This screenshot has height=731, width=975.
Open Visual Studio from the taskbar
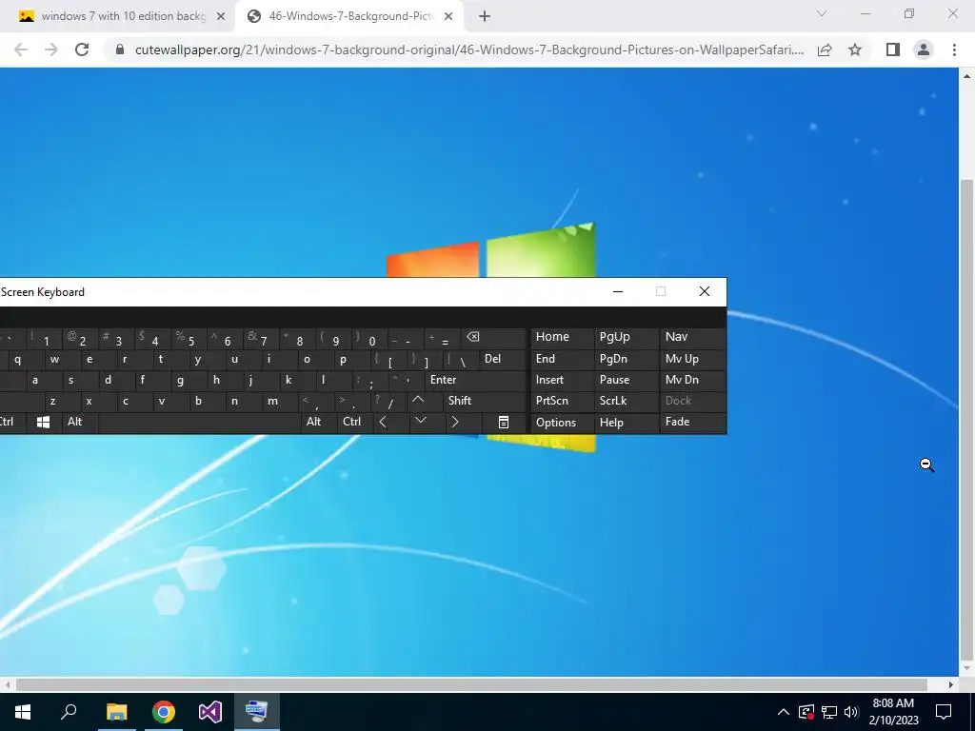tap(210, 712)
